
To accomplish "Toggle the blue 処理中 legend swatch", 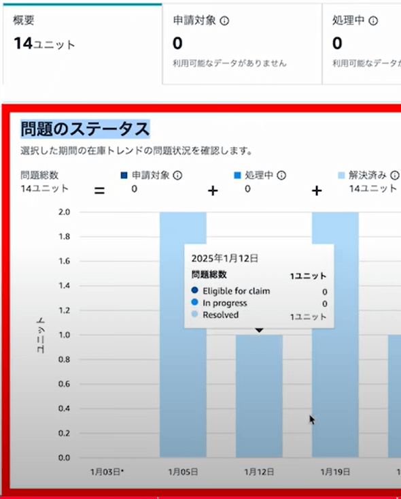I will click(x=237, y=176).
